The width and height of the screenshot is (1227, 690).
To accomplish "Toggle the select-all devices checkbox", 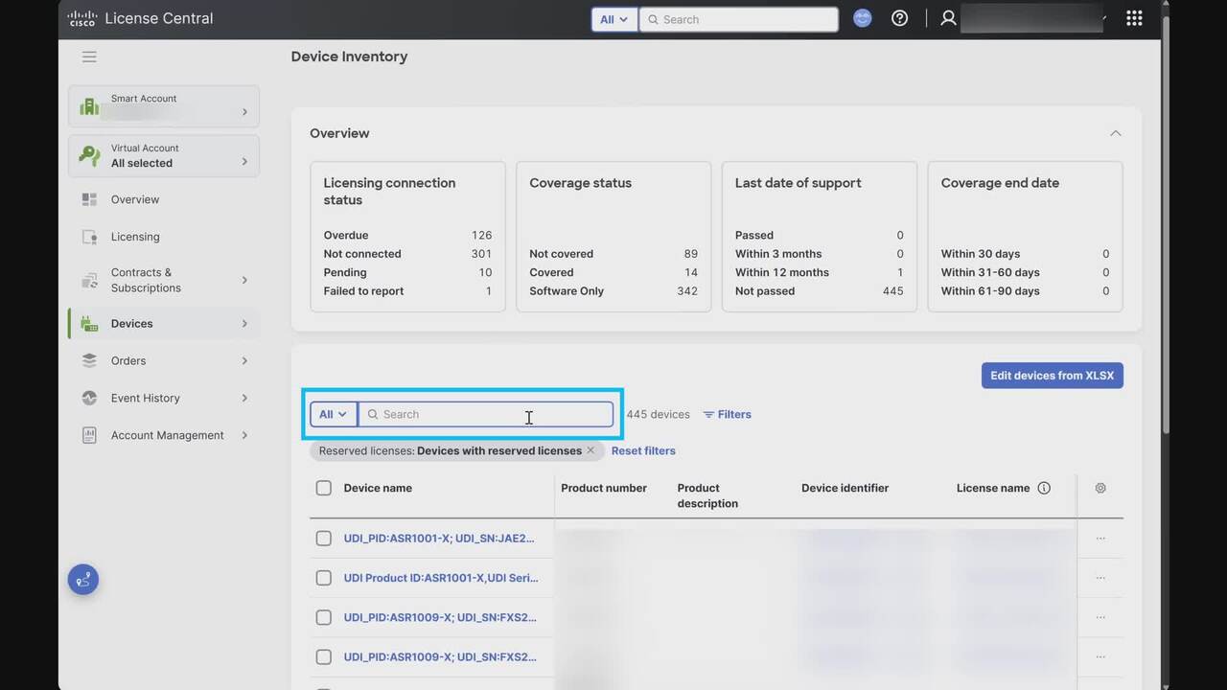I will (x=324, y=488).
